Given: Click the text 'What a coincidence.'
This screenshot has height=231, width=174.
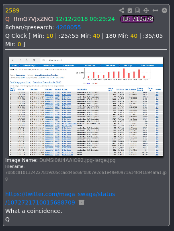Looking at the screenshot, I should [34, 211].
